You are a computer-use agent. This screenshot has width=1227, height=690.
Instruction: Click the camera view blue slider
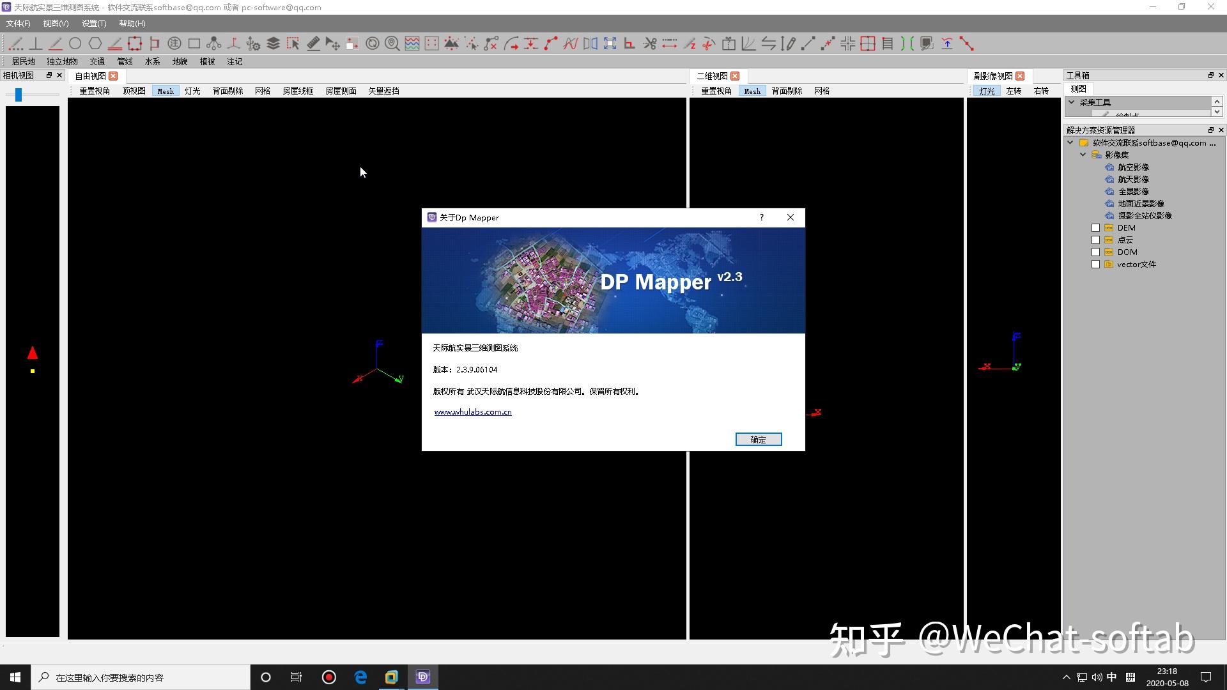[19, 95]
